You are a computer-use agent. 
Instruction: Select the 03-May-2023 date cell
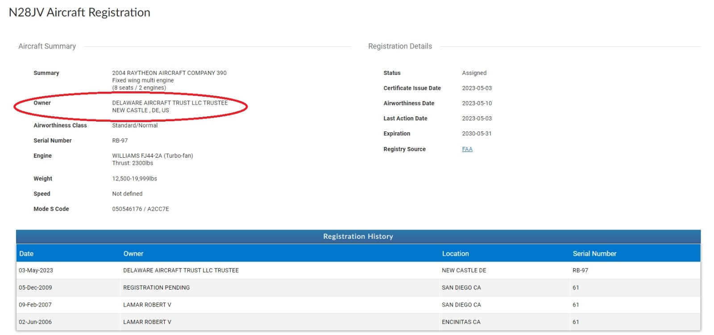[x=36, y=270]
